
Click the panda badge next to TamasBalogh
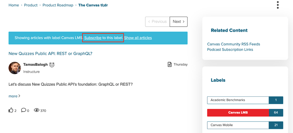point(52,65)
